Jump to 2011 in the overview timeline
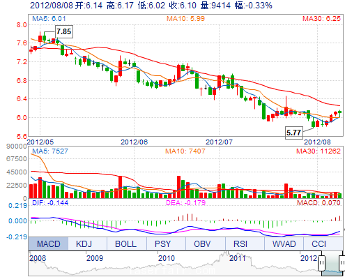 point(238,258)
